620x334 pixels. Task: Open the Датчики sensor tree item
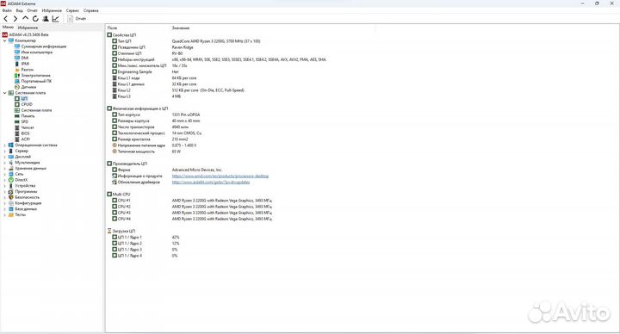[28, 87]
